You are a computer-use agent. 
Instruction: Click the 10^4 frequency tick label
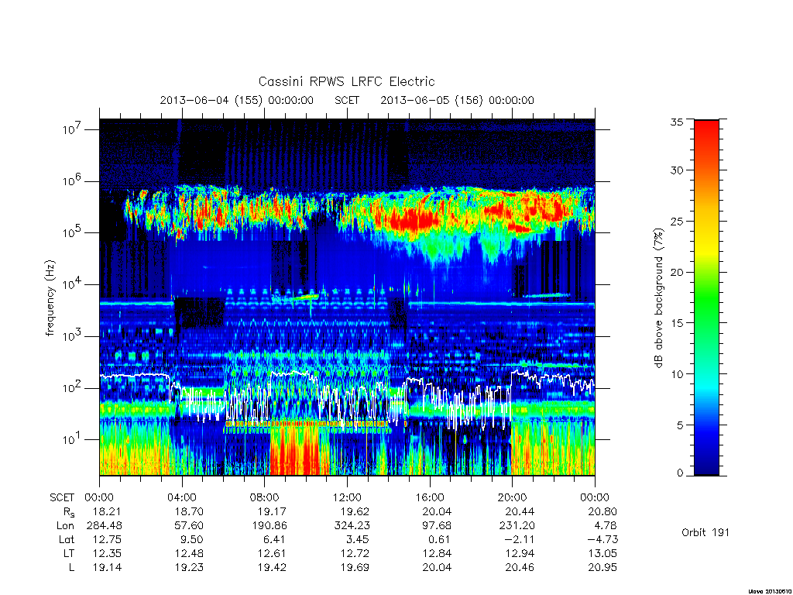coord(72,284)
